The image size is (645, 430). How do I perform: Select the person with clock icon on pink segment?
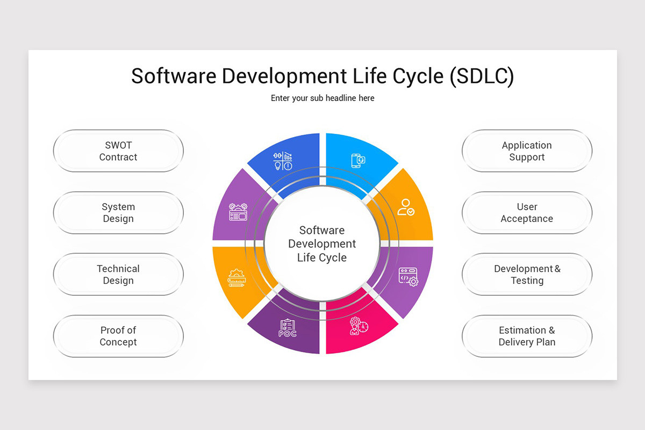click(x=359, y=325)
